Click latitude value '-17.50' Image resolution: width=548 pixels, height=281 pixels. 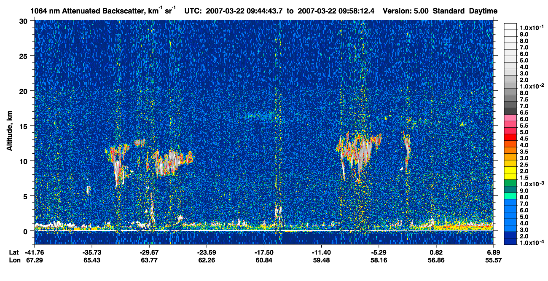[263, 252]
